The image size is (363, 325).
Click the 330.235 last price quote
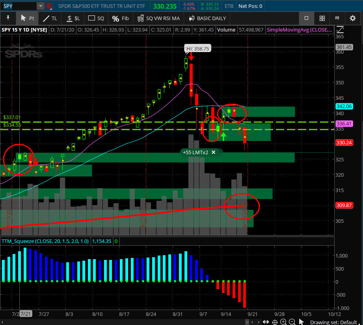pos(165,6)
